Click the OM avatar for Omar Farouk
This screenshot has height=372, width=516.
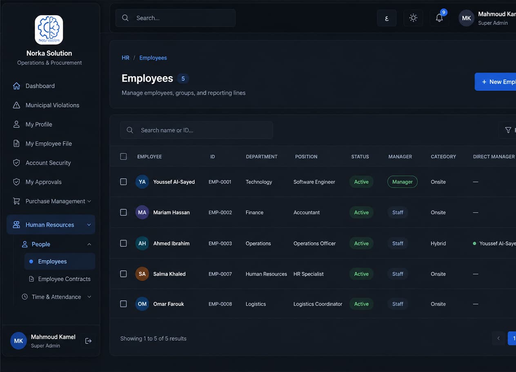(x=142, y=304)
